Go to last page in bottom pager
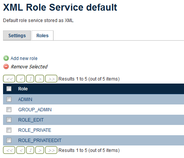Viewport: 184px width, 158px height. [51, 150]
